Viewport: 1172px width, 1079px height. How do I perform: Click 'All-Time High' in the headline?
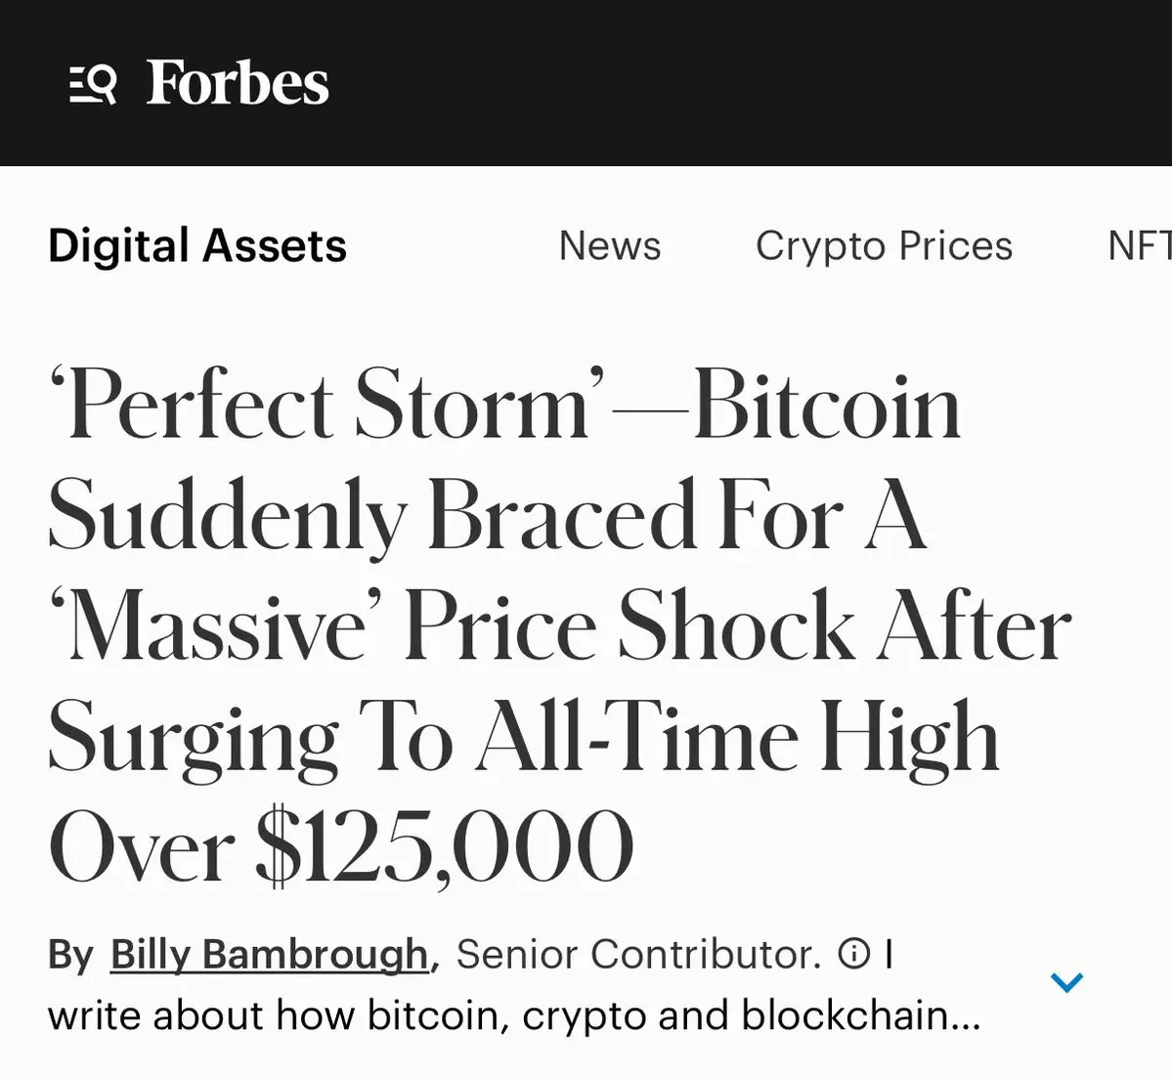pos(738,738)
